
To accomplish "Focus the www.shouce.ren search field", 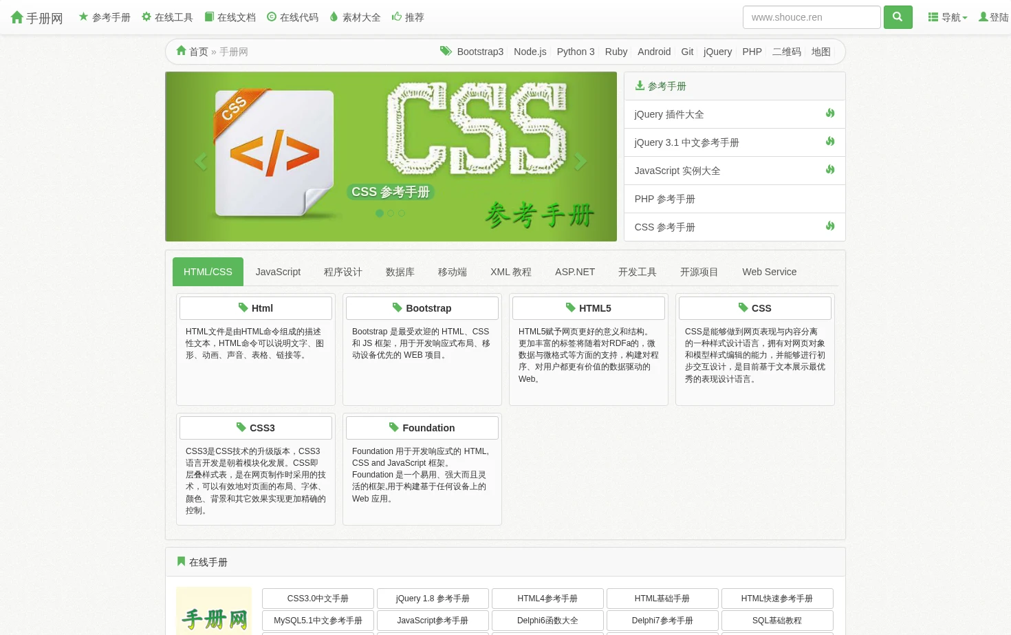I will [x=812, y=17].
